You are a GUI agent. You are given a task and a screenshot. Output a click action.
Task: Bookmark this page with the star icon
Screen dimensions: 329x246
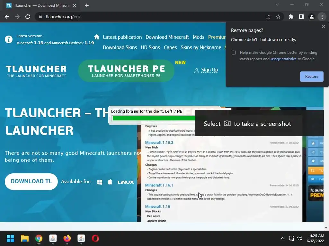point(278,17)
